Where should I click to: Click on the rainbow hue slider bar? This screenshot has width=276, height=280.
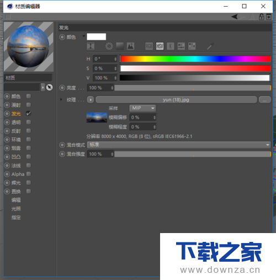coord(195,59)
